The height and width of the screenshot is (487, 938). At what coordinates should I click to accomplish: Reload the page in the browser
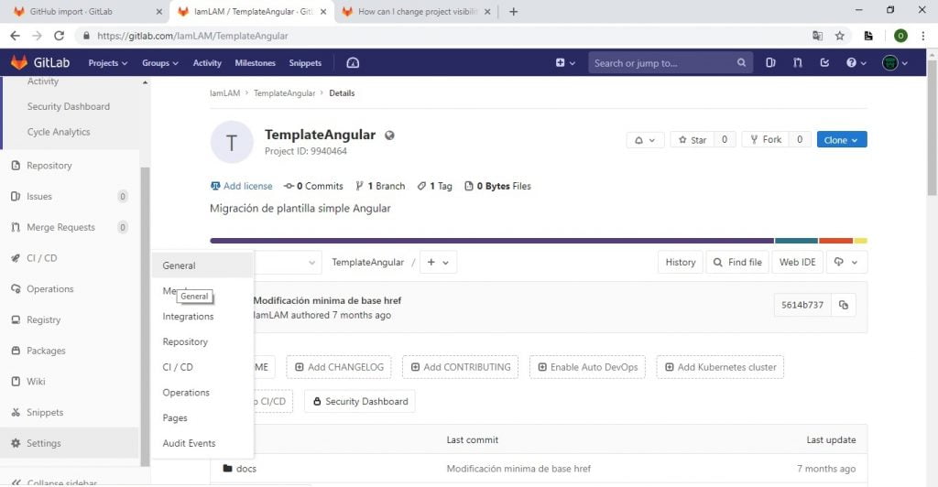coord(59,36)
